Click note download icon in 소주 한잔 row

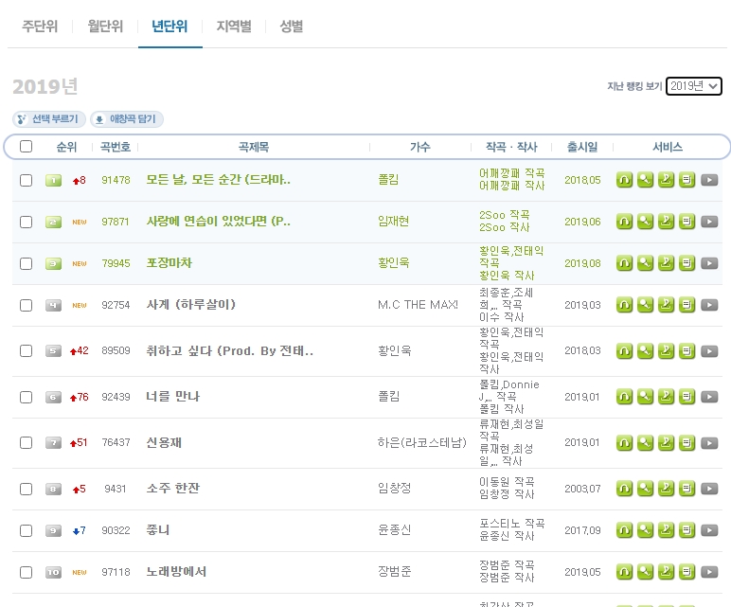point(667,488)
